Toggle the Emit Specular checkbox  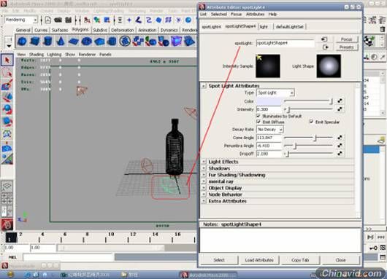tap(311, 122)
